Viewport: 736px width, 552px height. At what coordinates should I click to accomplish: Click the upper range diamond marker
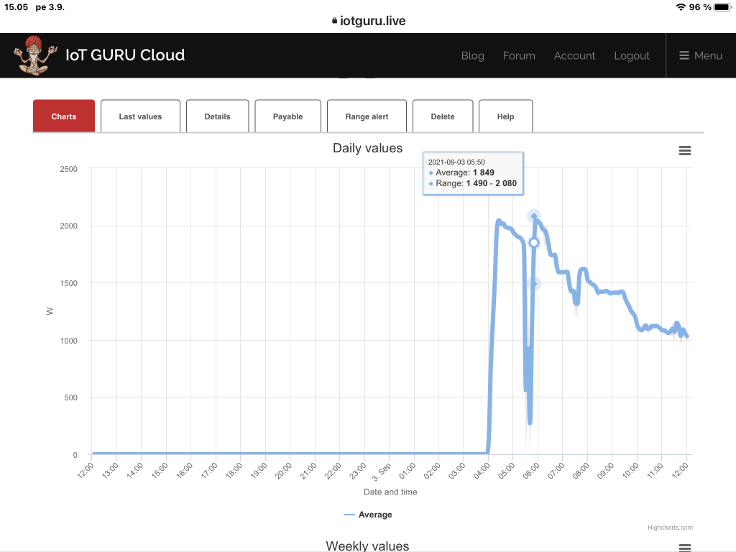pos(534,216)
